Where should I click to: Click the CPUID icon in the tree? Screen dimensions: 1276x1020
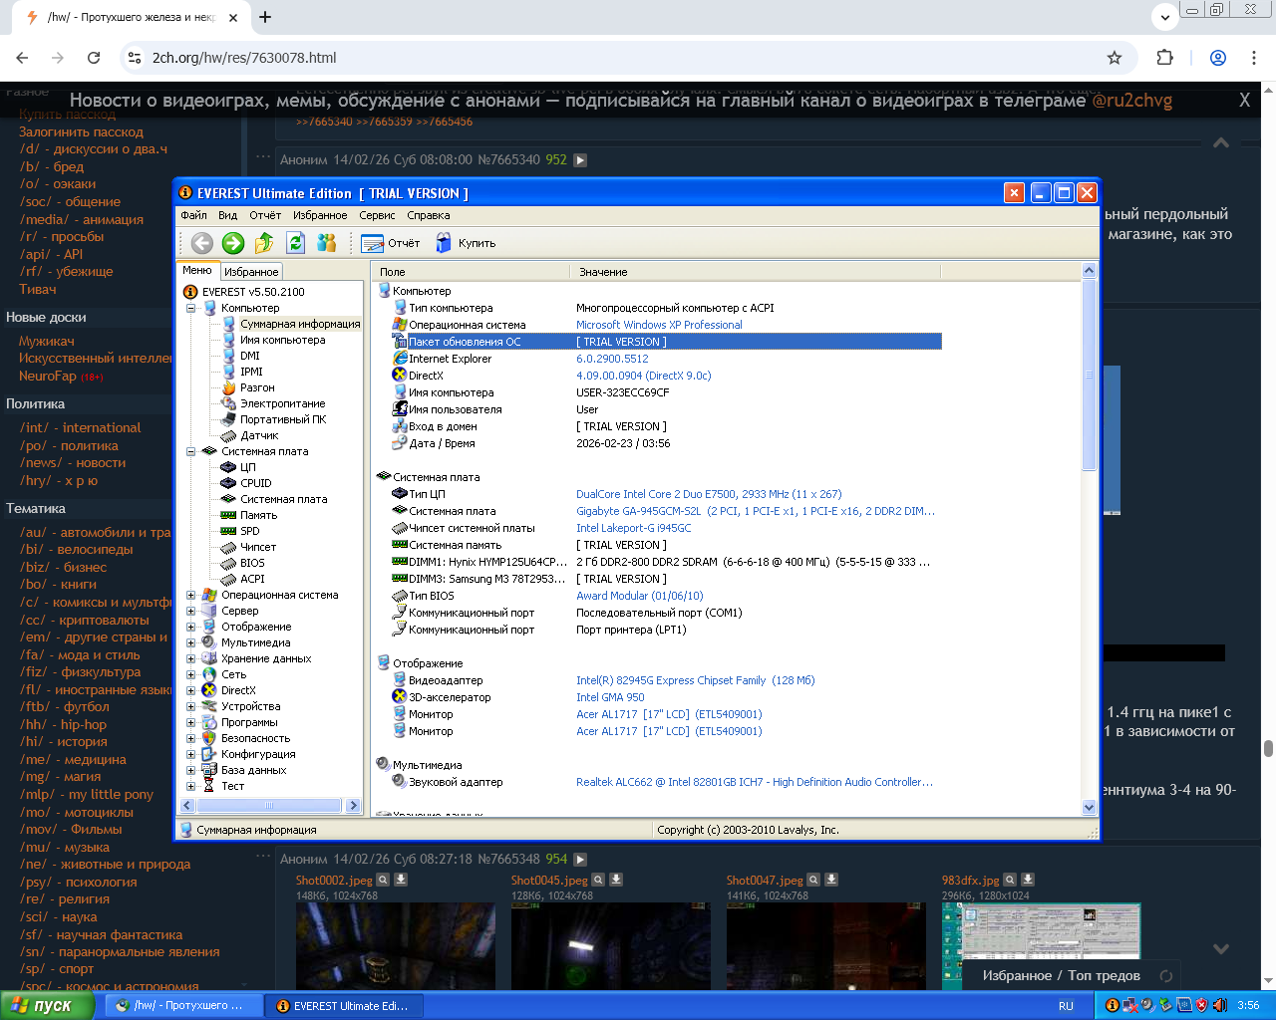(228, 483)
